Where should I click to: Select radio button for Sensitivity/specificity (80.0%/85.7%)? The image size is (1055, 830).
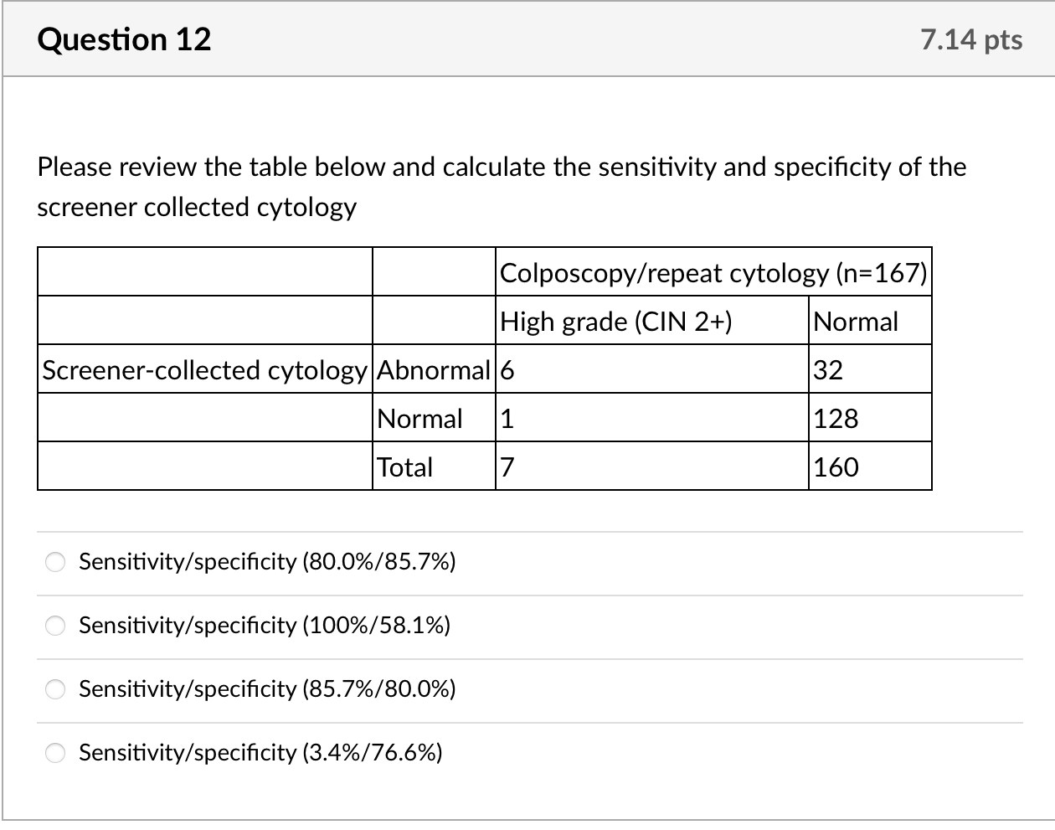coord(54,562)
